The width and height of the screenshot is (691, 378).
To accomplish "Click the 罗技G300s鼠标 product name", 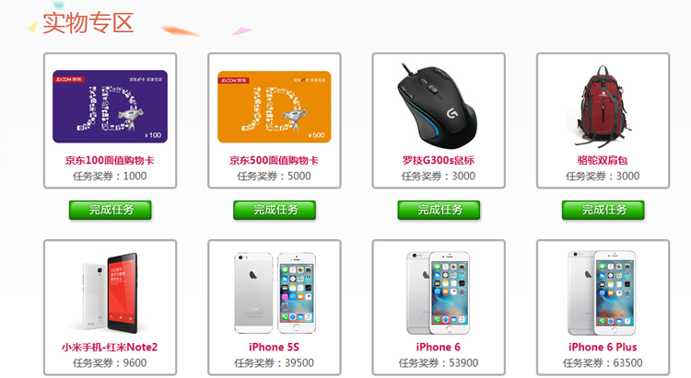I will click(438, 160).
